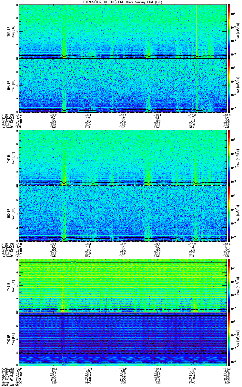This screenshot has width=242, height=387.
Task: Click the '1600' time tick at the bottom left
Action: 19,383
